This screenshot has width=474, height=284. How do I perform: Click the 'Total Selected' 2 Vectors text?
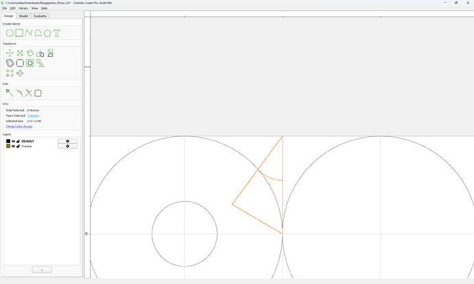[x=33, y=110]
